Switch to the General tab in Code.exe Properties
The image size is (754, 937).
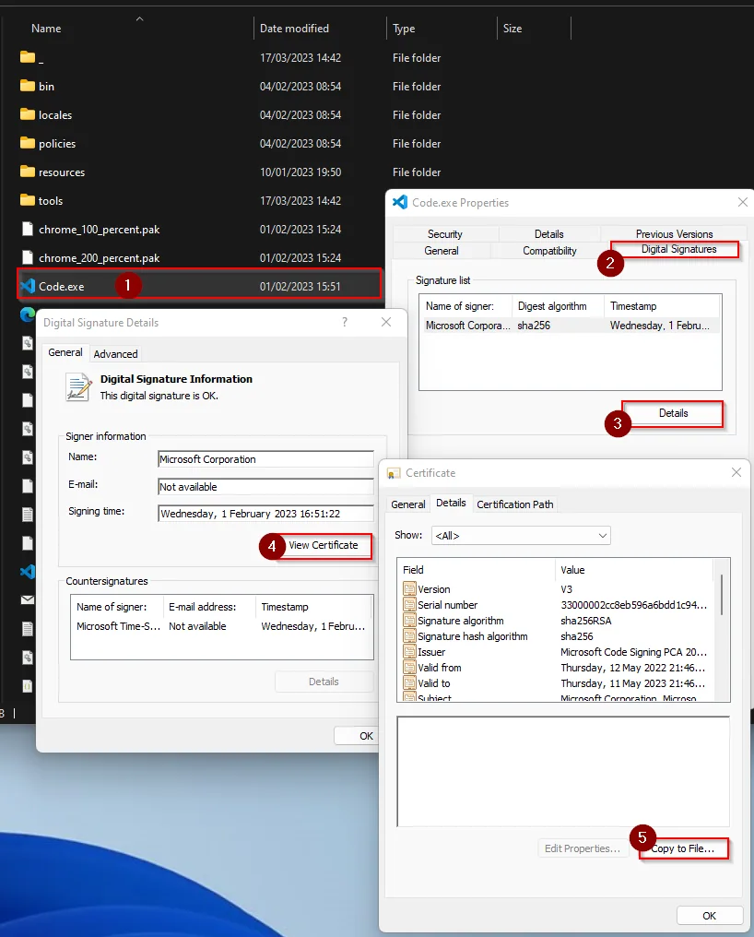coord(442,250)
